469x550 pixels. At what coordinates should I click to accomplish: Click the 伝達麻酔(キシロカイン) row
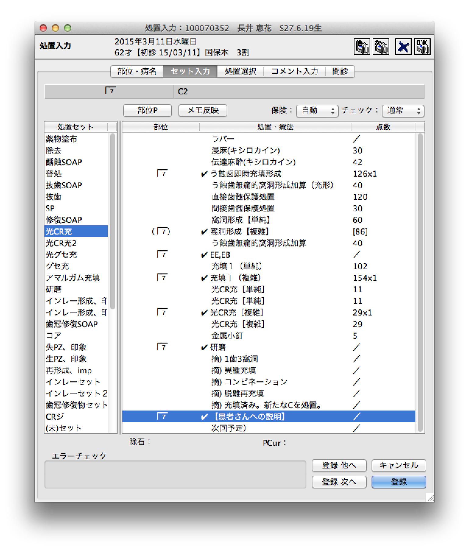[269, 162]
